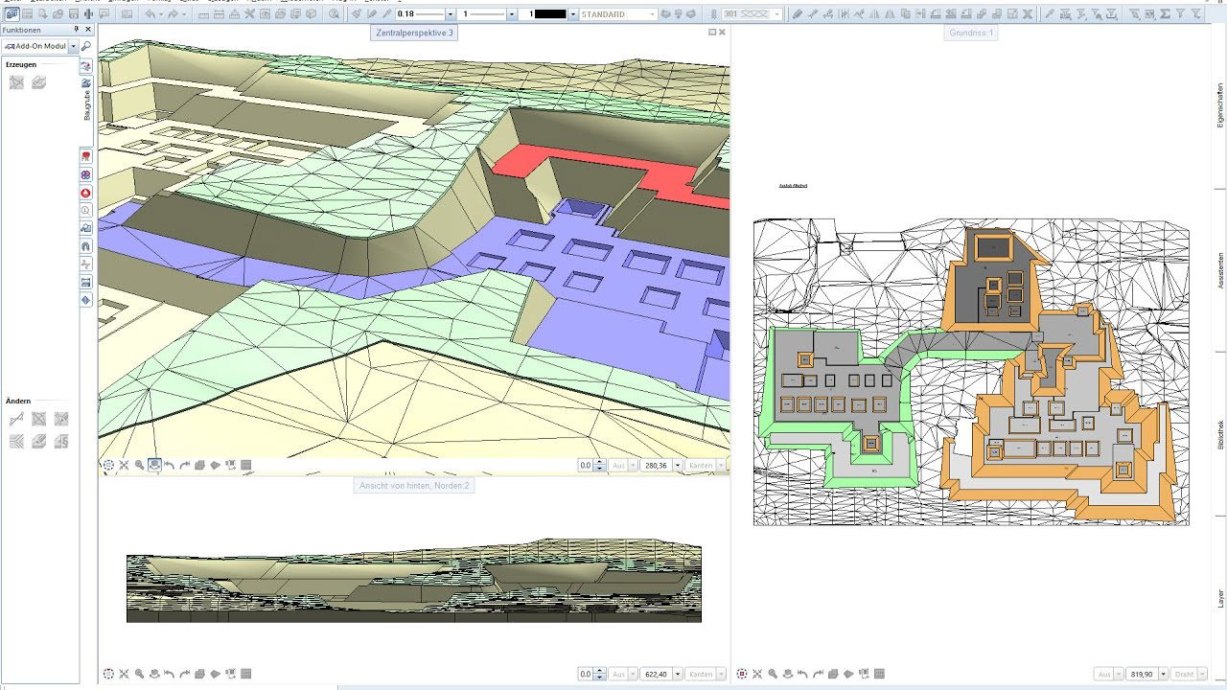Open the 622,40 scale dropdown in north view

(x=678, y=675)
